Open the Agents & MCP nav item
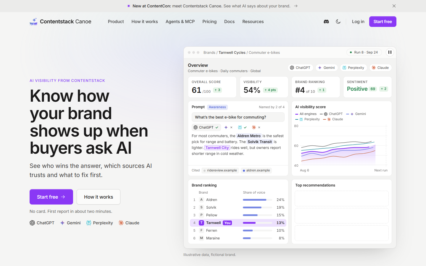 pos(180,22)
